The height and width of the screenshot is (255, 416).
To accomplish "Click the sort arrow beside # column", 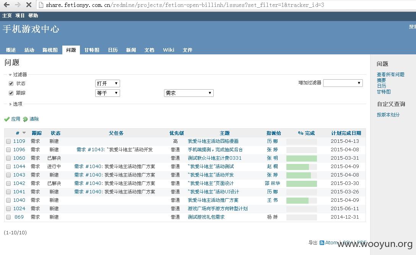I will click(24, 133).
